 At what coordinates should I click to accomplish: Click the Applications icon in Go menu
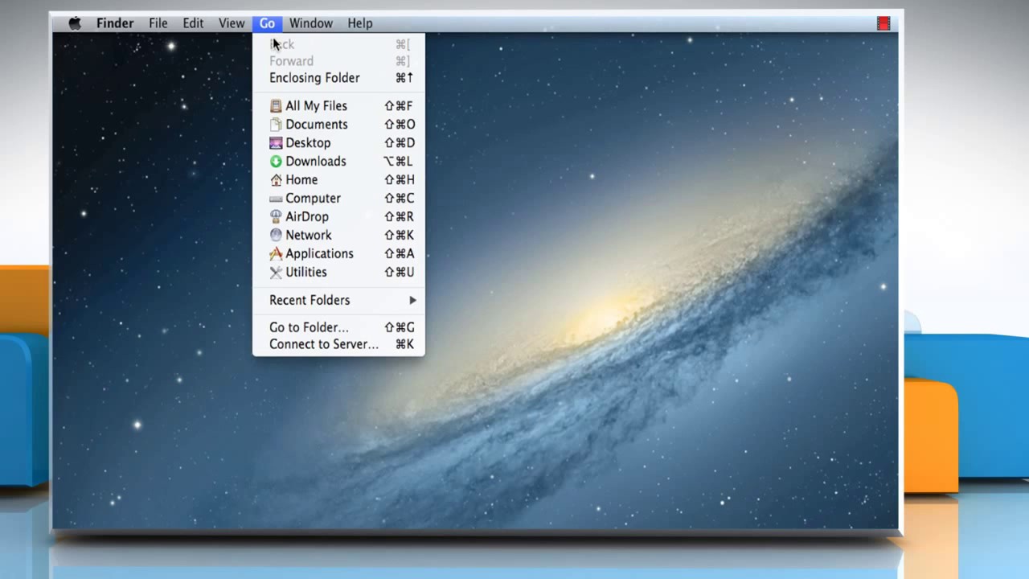point(276,254)
